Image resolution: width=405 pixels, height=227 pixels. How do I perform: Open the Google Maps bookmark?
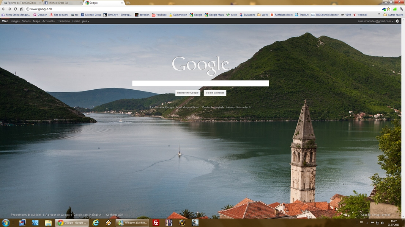(x=214, y=15)
